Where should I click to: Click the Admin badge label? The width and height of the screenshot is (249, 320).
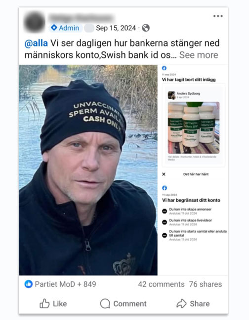pyautogui.click(x=65, y=28)
